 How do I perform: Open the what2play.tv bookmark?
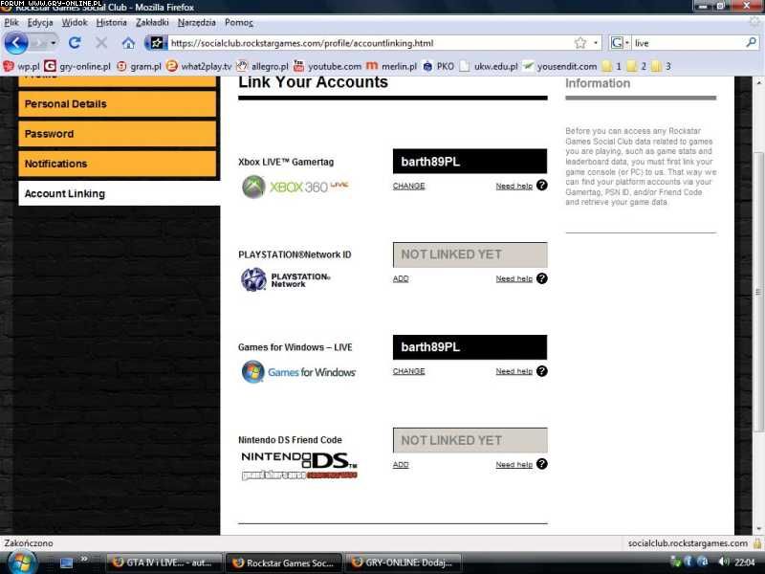[x=199, y=66]
